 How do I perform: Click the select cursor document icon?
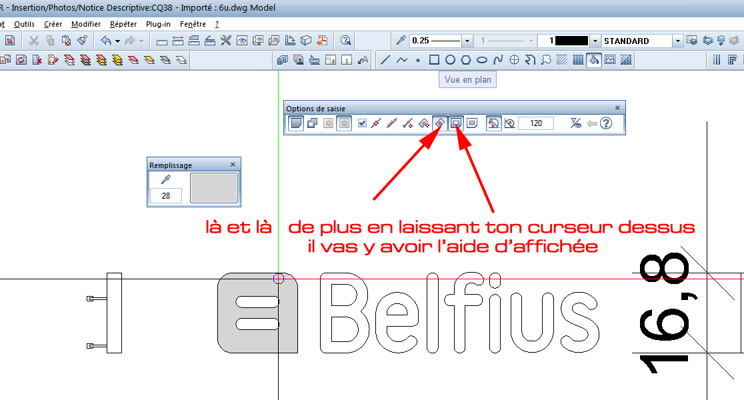click(10, 41)
